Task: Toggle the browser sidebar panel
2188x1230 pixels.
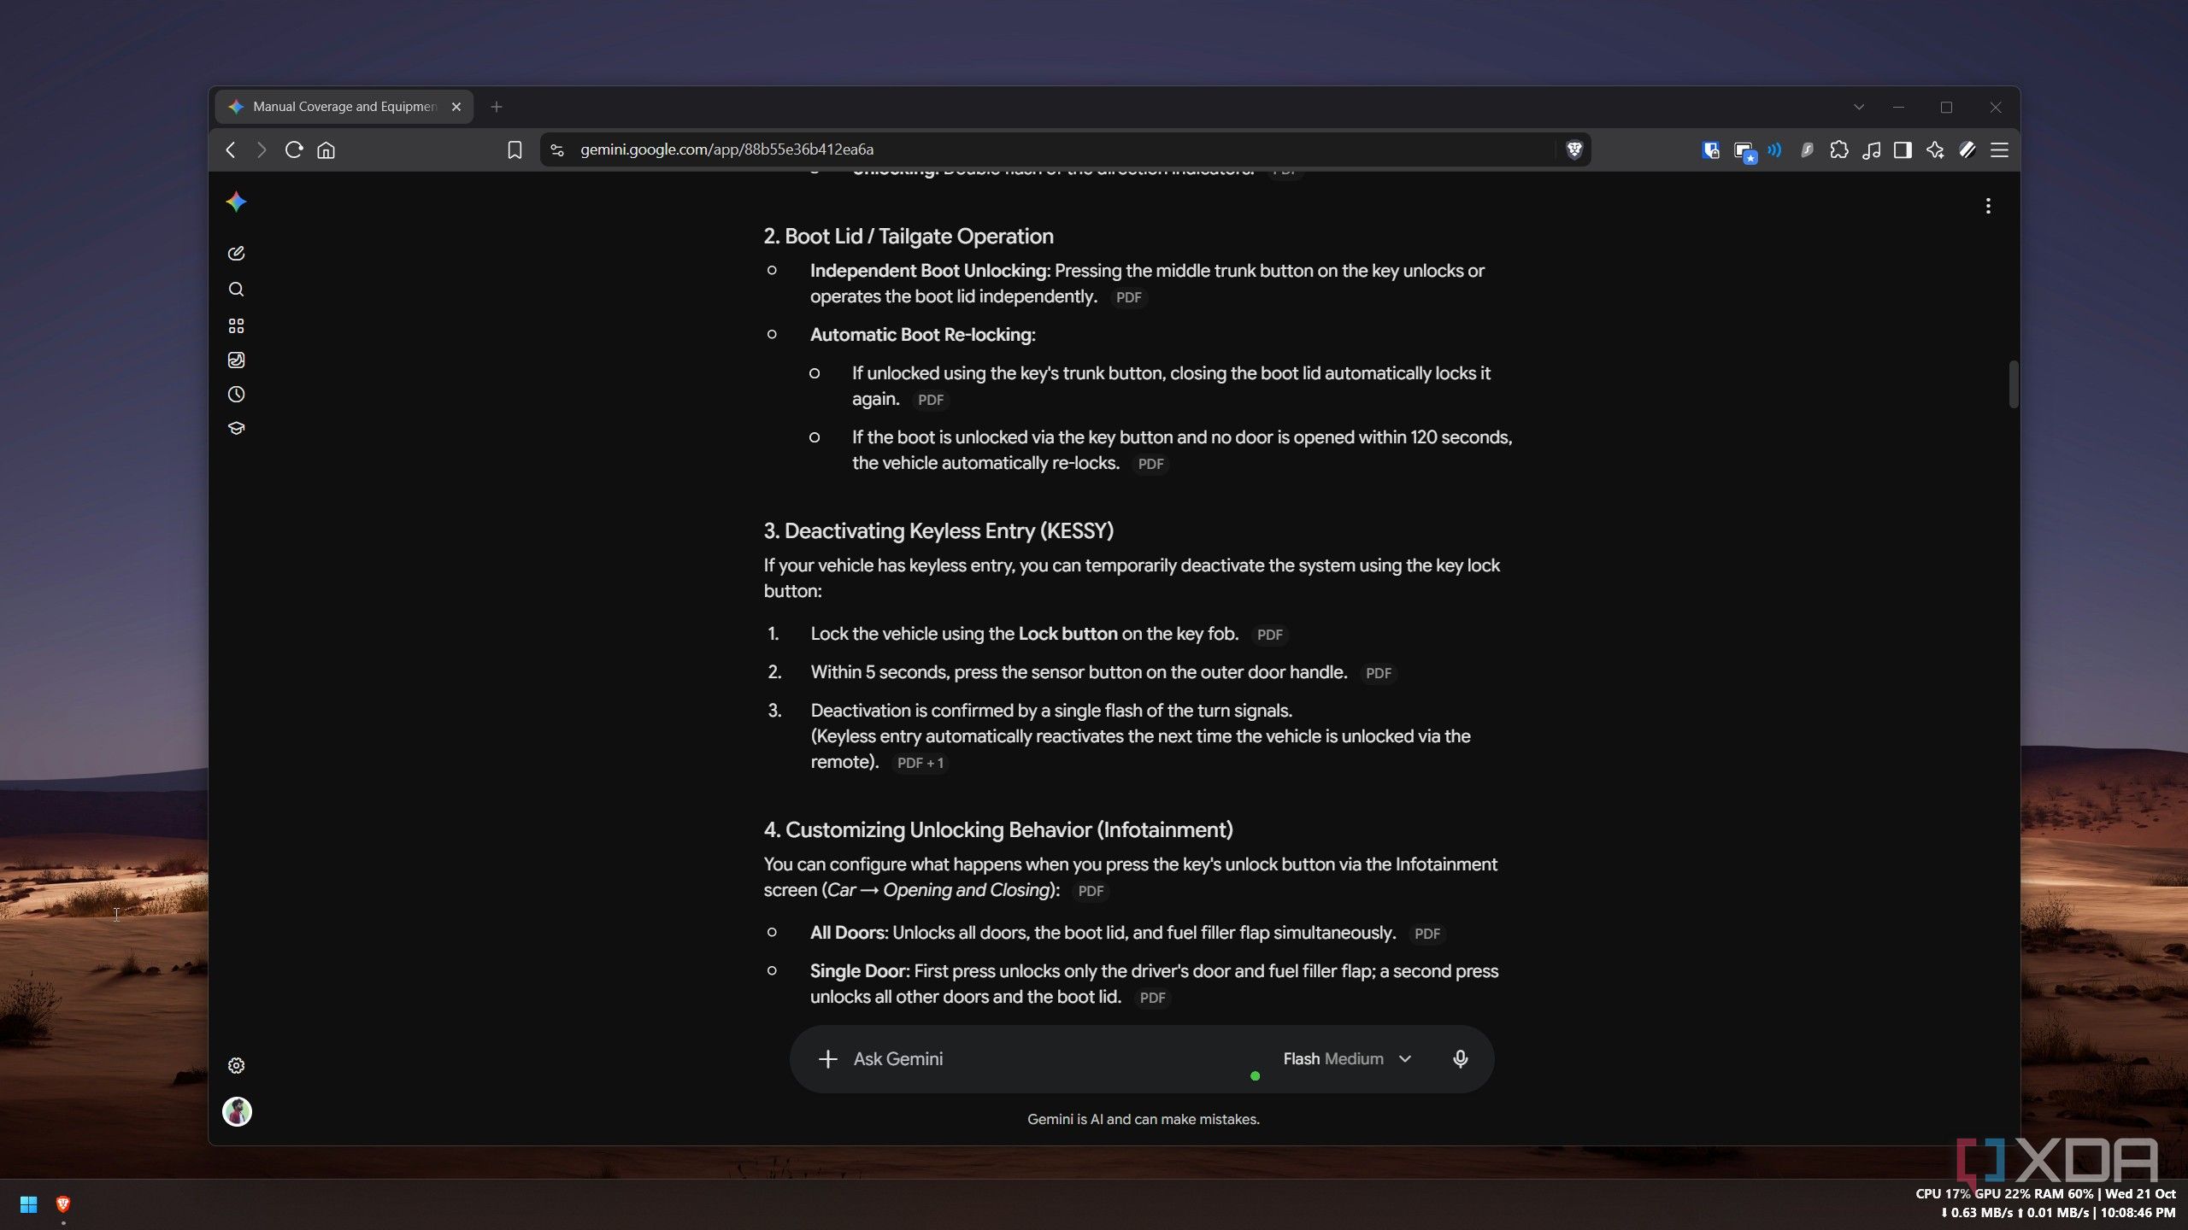Action: click(x=1903, y=150)
